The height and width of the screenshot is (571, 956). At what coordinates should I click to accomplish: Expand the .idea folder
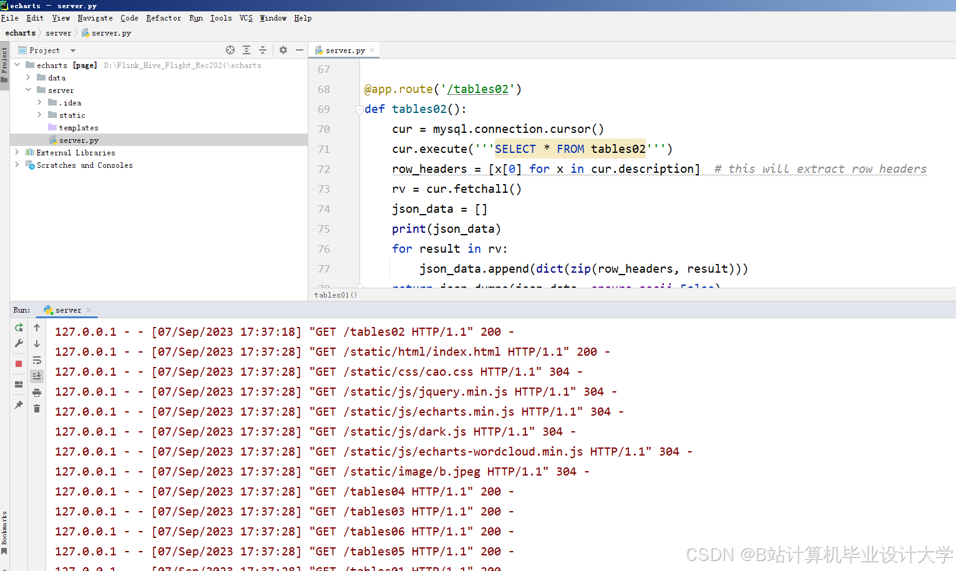(x=39, y=102)
